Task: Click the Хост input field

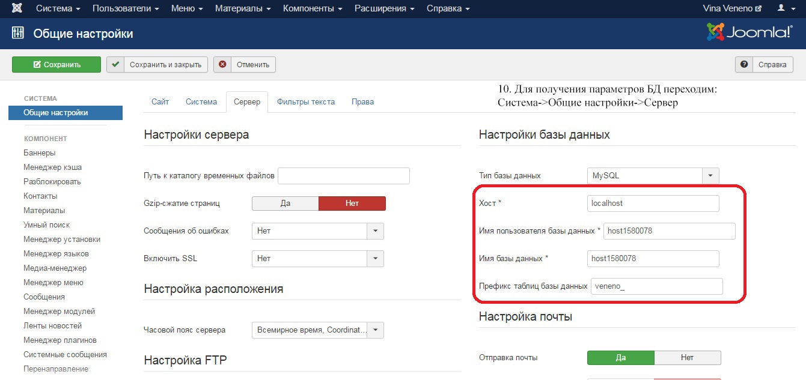Action: [x=653, y=204]
